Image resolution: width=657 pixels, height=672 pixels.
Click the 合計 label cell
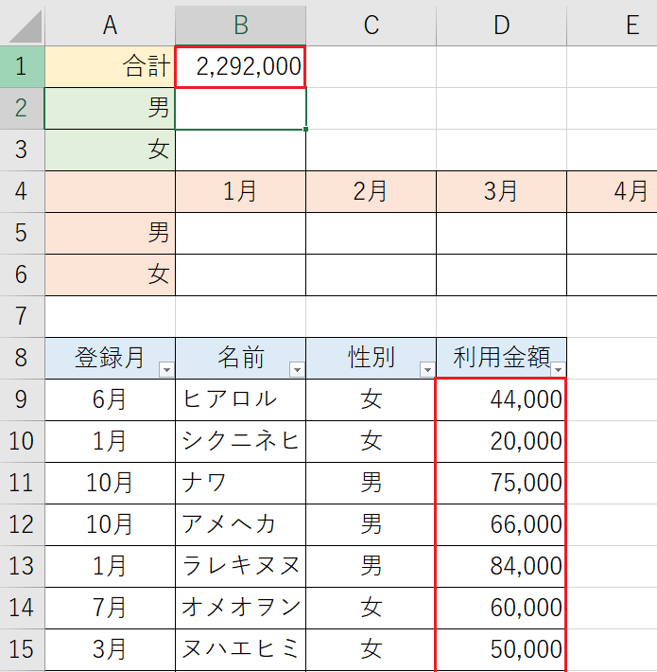(110, 67)
